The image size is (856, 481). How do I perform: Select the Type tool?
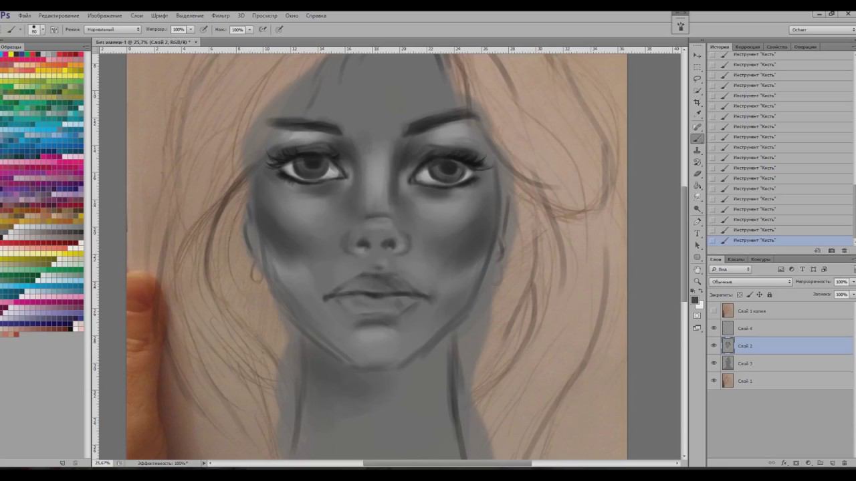pos(698,233)
